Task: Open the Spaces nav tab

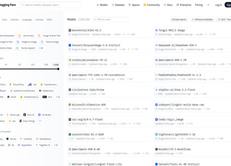Action: (x=134, y=5)
